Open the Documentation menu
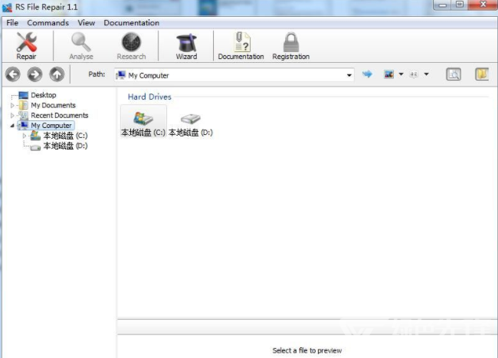This screenshot has width=498, height=358. pos(132,23)
